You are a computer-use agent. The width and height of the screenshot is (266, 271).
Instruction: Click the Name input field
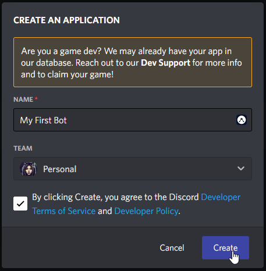pos(133,120)
